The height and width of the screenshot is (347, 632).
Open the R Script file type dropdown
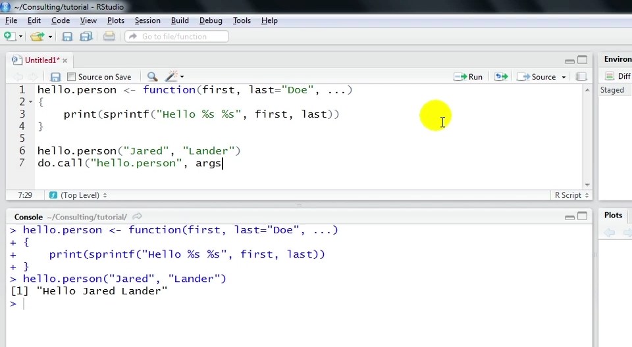(x=571, y=195)
